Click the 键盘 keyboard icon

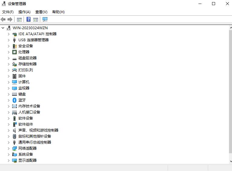14,94
